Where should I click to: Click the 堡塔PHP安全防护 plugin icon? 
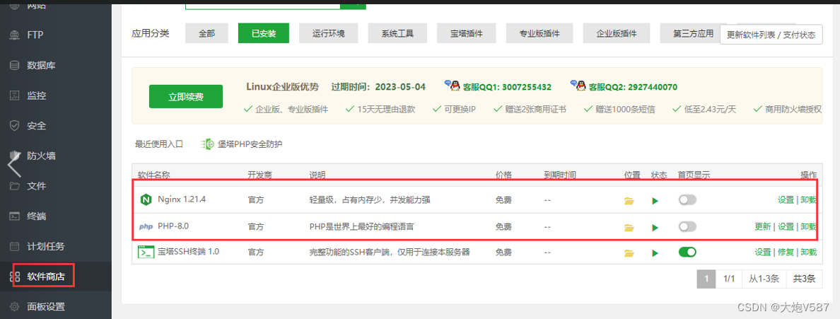coord(207,144)
